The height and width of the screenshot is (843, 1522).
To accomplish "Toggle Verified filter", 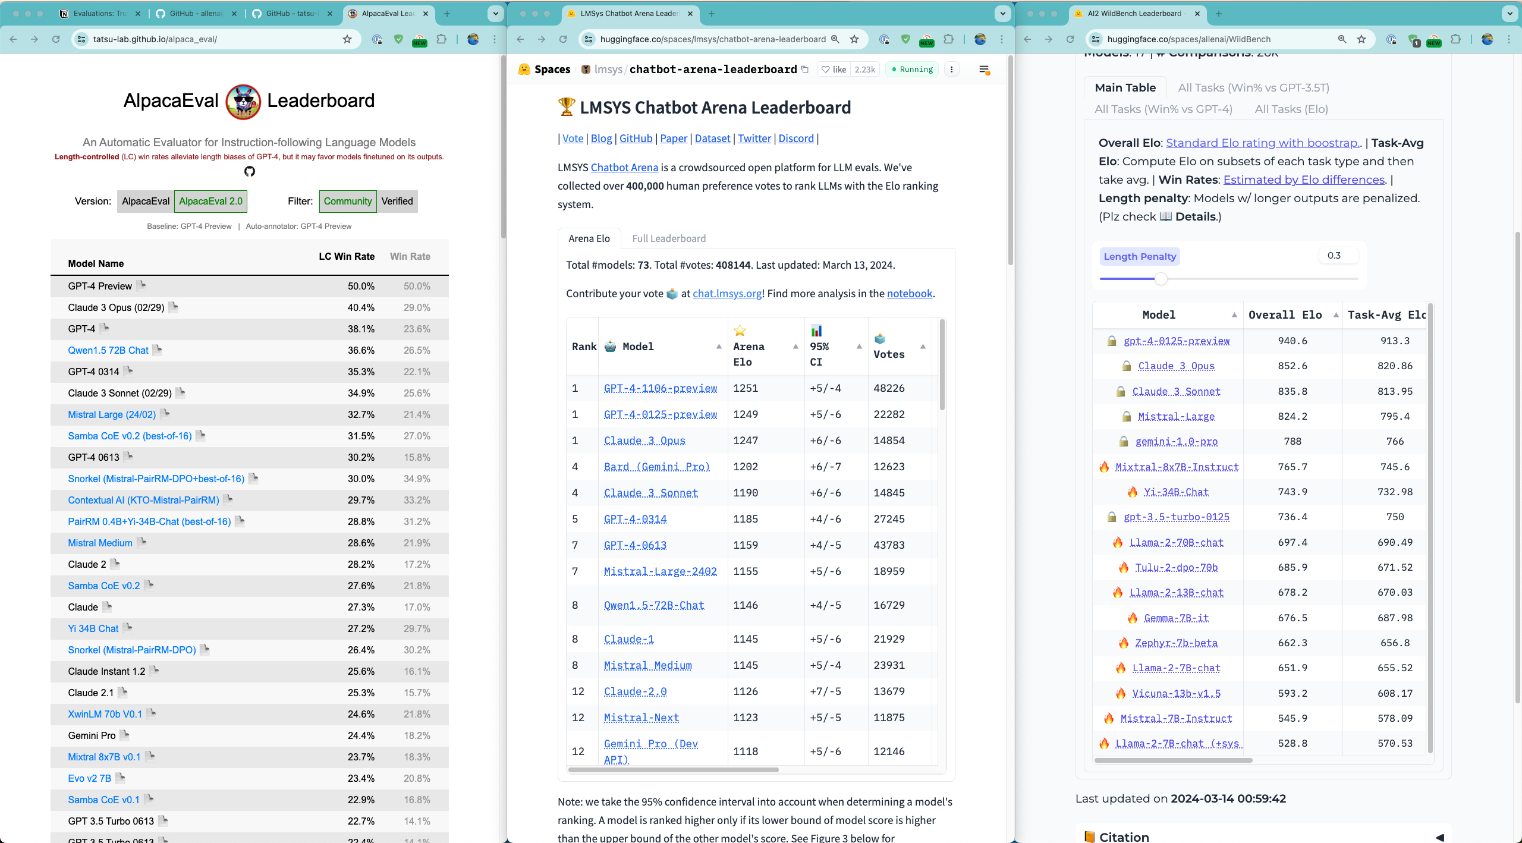I will [x=397, y=201].
